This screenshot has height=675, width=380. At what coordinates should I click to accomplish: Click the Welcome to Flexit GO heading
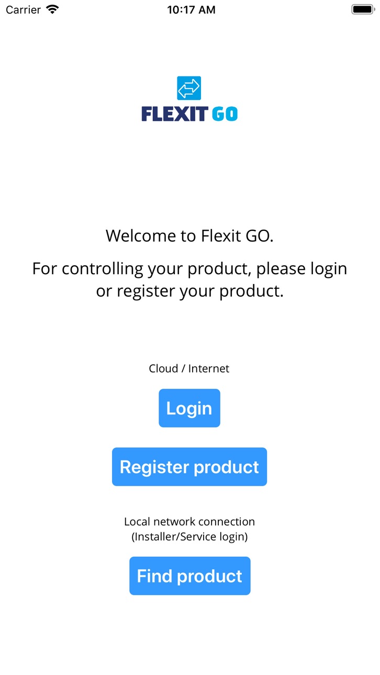point(189,236)
